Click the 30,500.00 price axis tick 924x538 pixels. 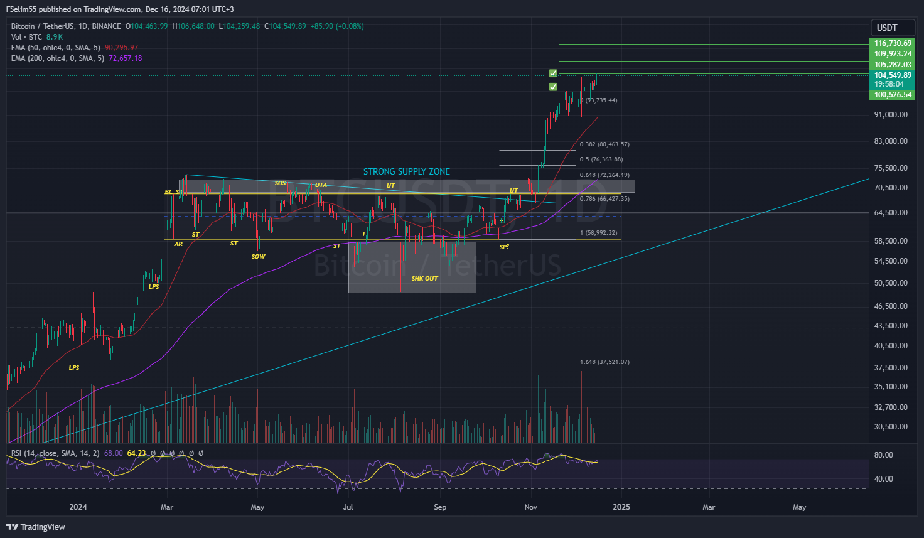pos(891,427)
